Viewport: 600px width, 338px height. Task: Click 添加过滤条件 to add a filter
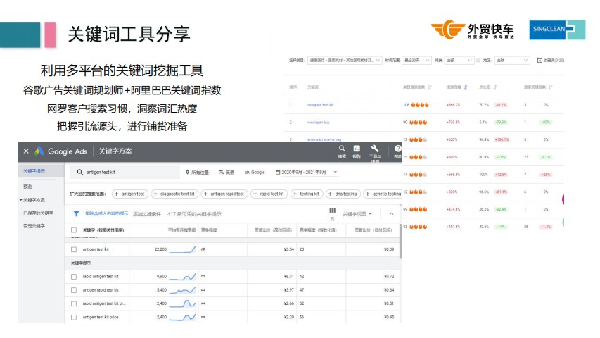(147, 214)
